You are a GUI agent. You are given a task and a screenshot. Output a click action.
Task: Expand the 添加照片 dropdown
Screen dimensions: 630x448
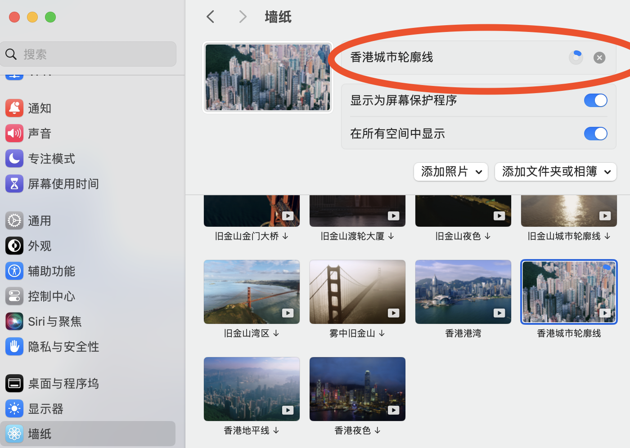[x=451, y=172]
